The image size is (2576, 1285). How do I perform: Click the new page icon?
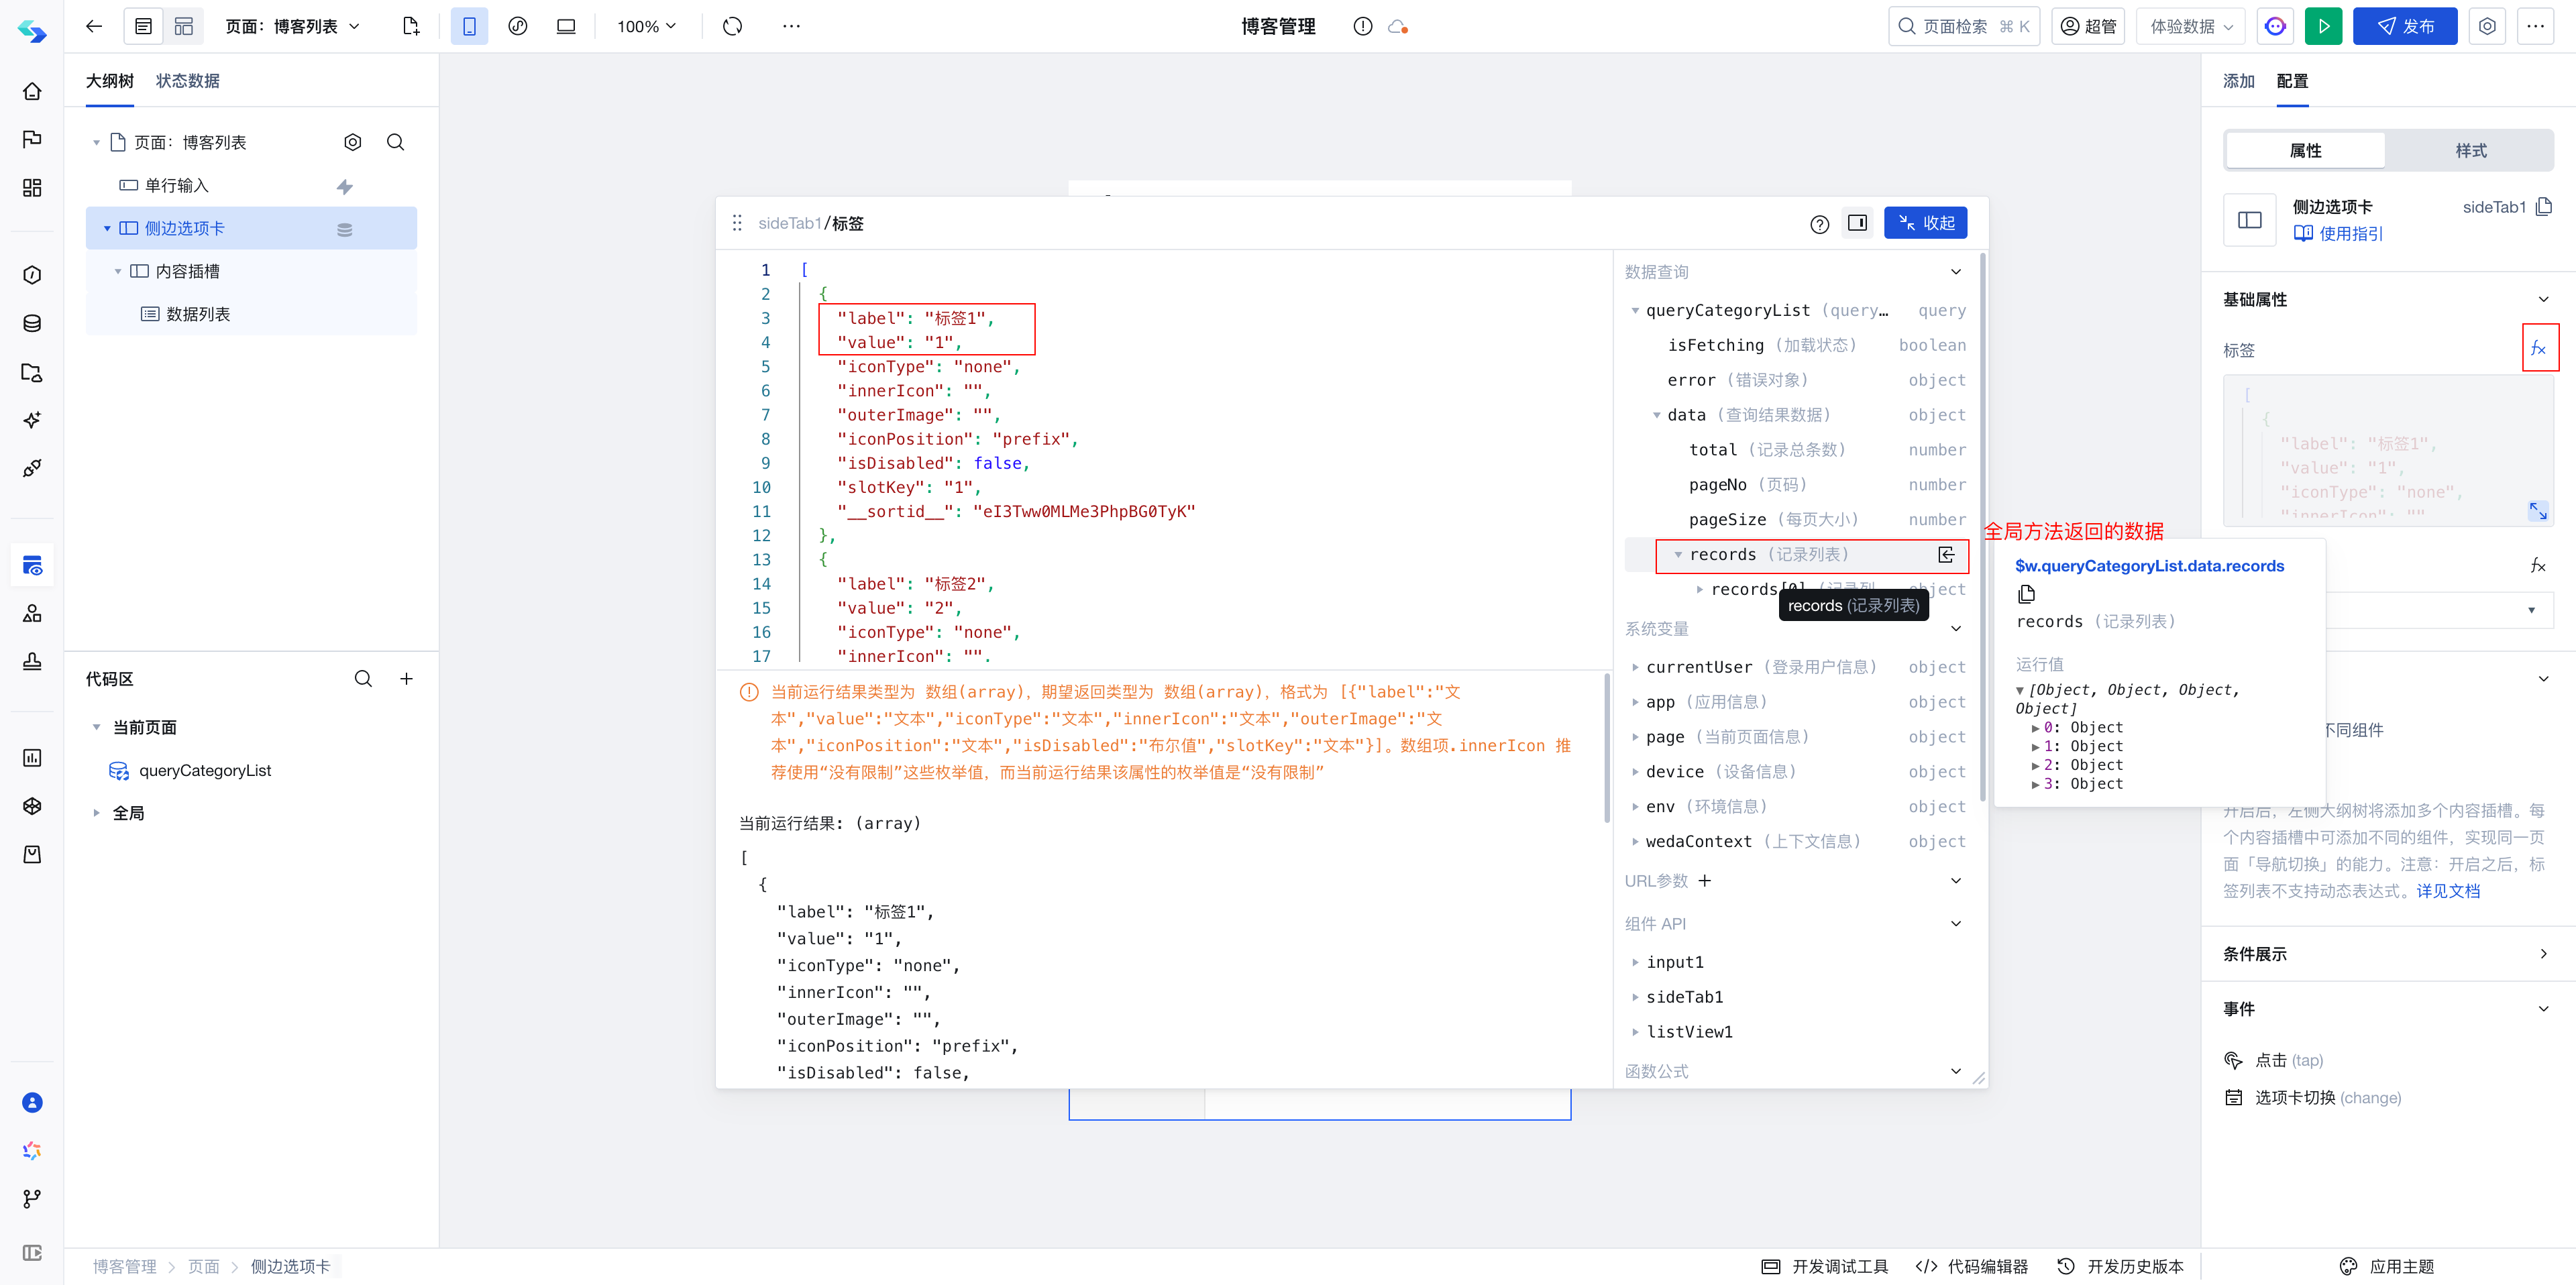411,27
